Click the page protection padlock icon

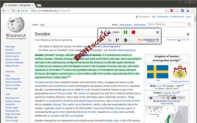tap(188, 34)
